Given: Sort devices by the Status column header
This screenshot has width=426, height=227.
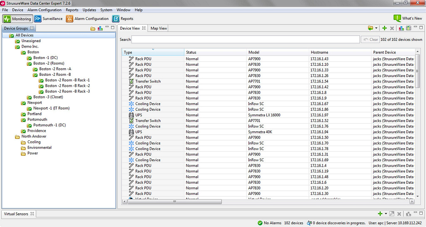Looking at the screenshot, I should coord(215,52).
